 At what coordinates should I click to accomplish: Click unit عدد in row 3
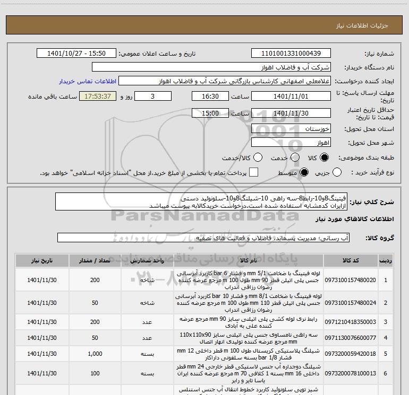(x=147, y=322)
